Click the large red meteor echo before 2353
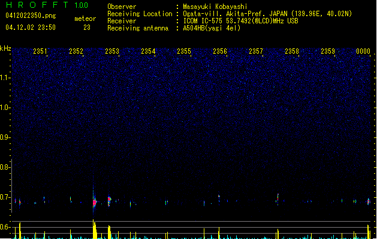377x239 pixels. (94, 202)
